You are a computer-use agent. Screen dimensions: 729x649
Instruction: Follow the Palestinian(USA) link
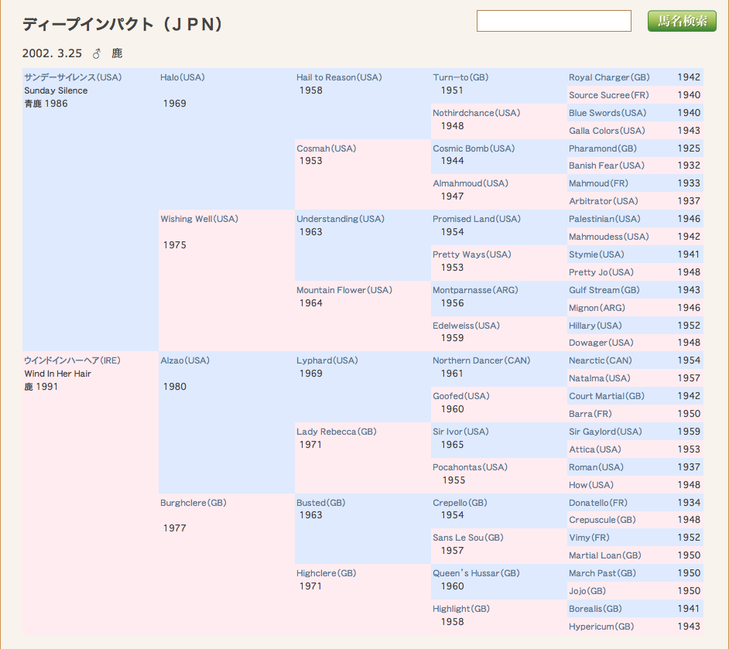(604, 219)
